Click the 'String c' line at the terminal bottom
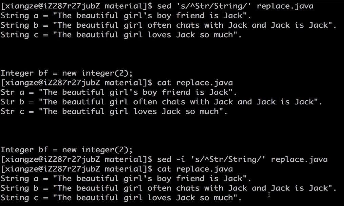The width and height of the screenshot is (344, 206). pos(121,198)
